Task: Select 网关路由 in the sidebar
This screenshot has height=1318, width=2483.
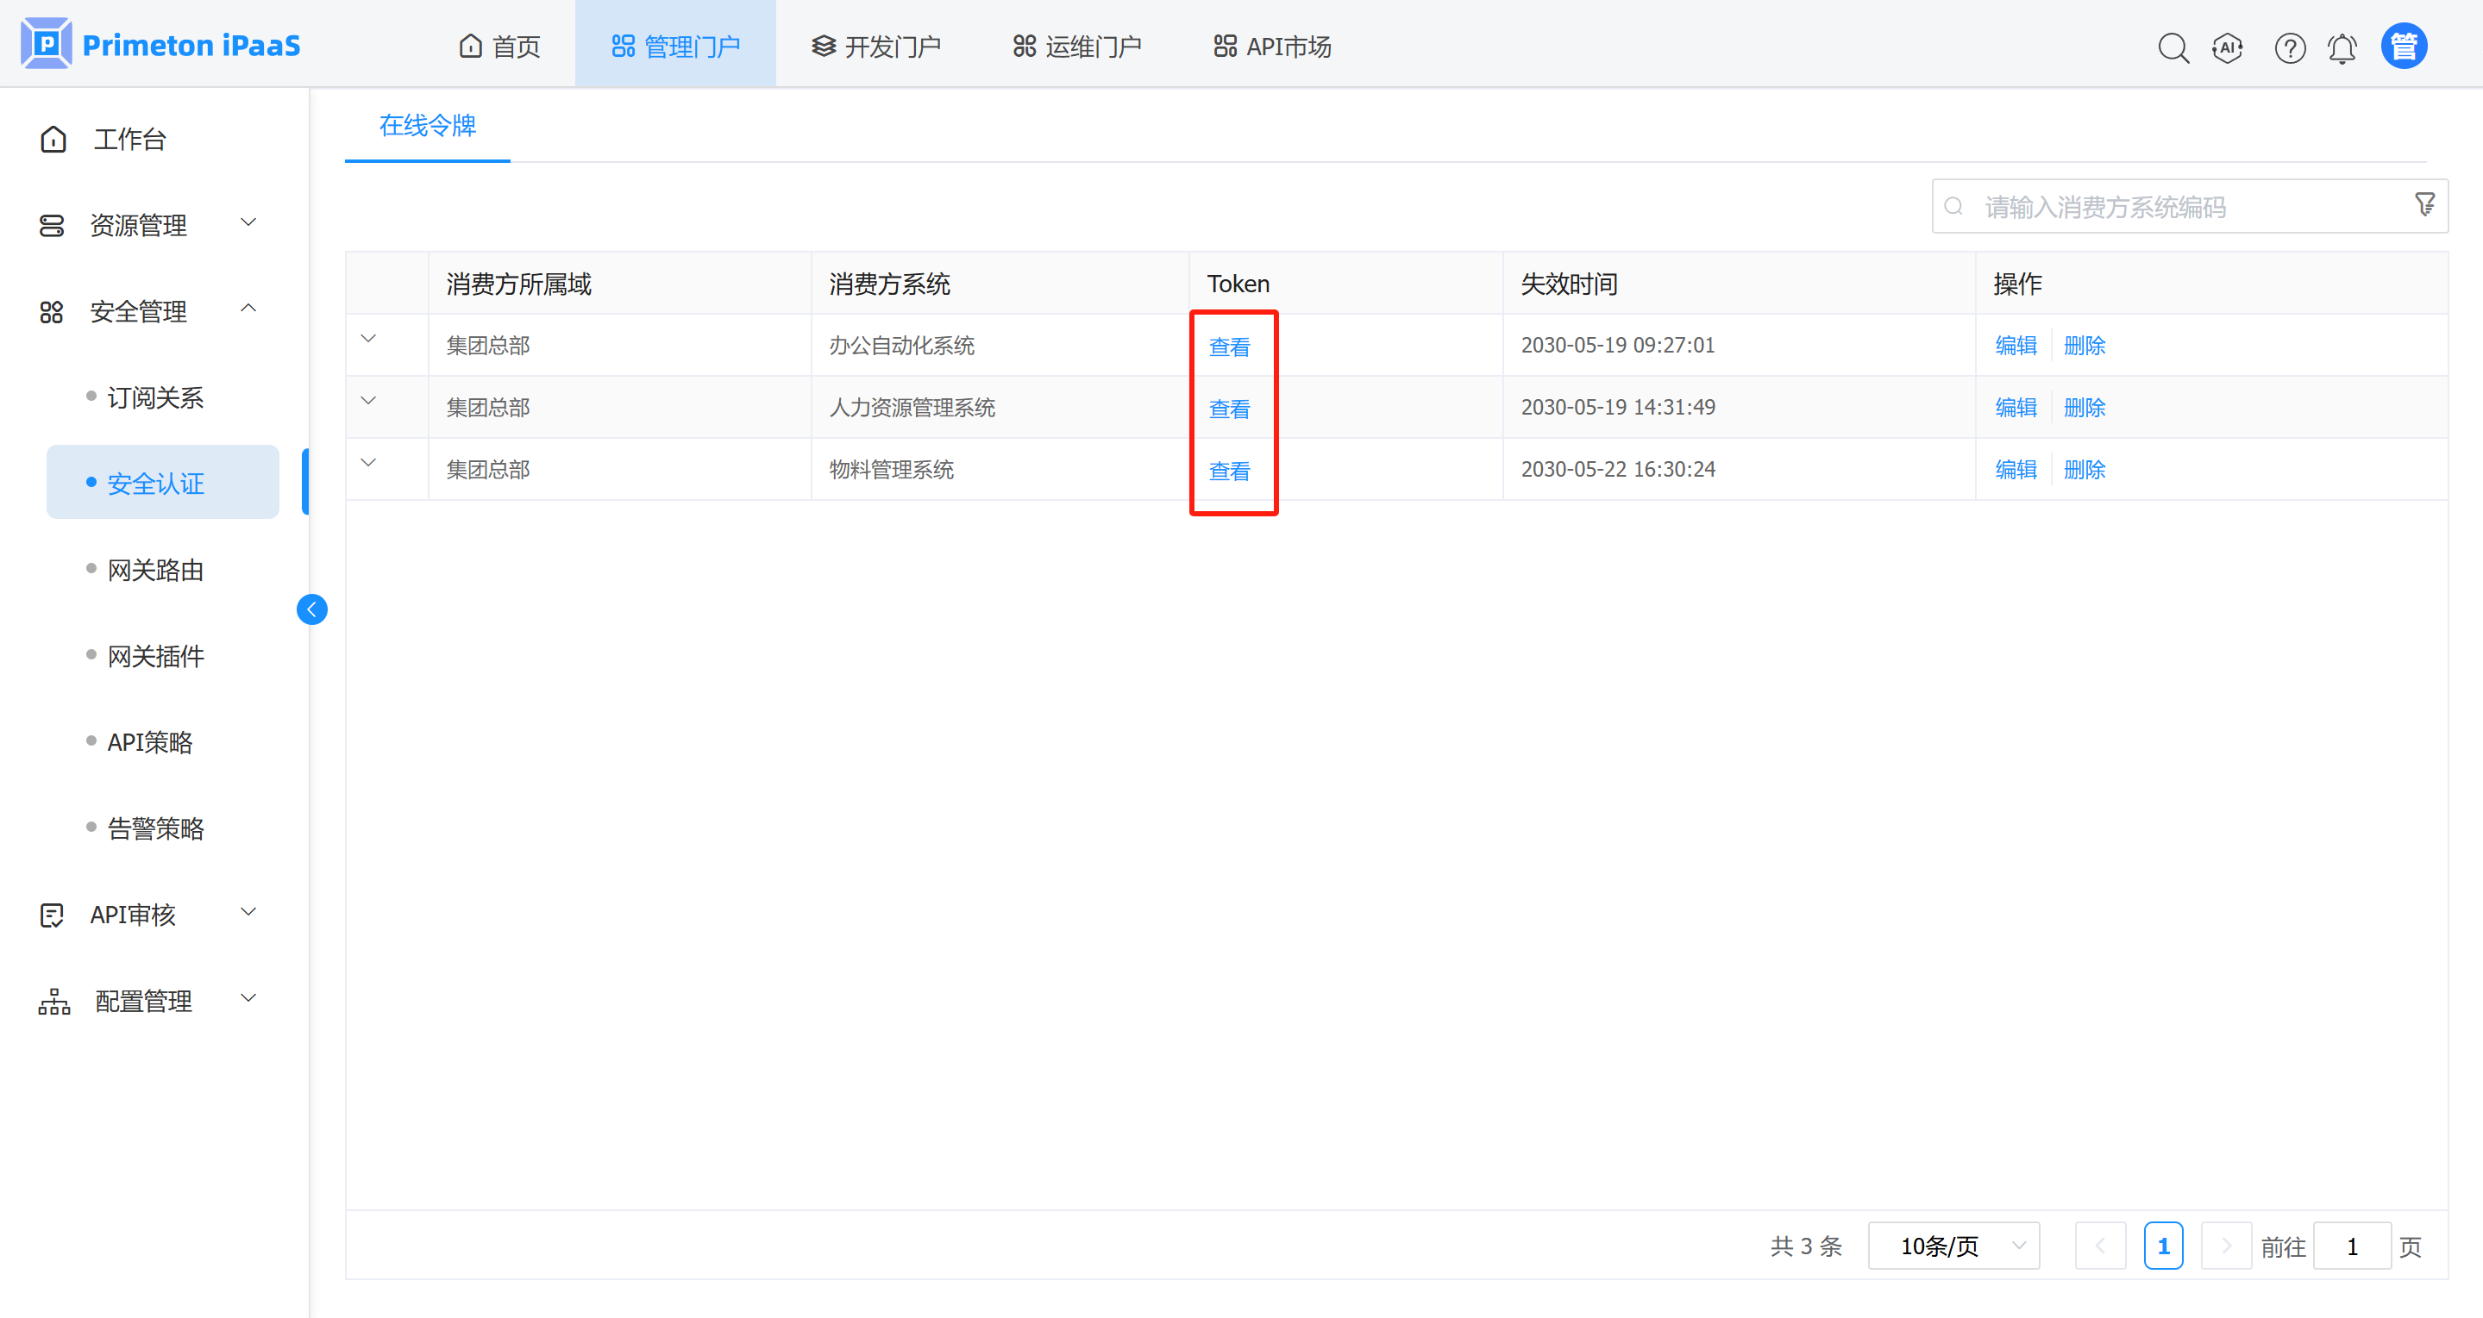Action: [x=155, y=571]
